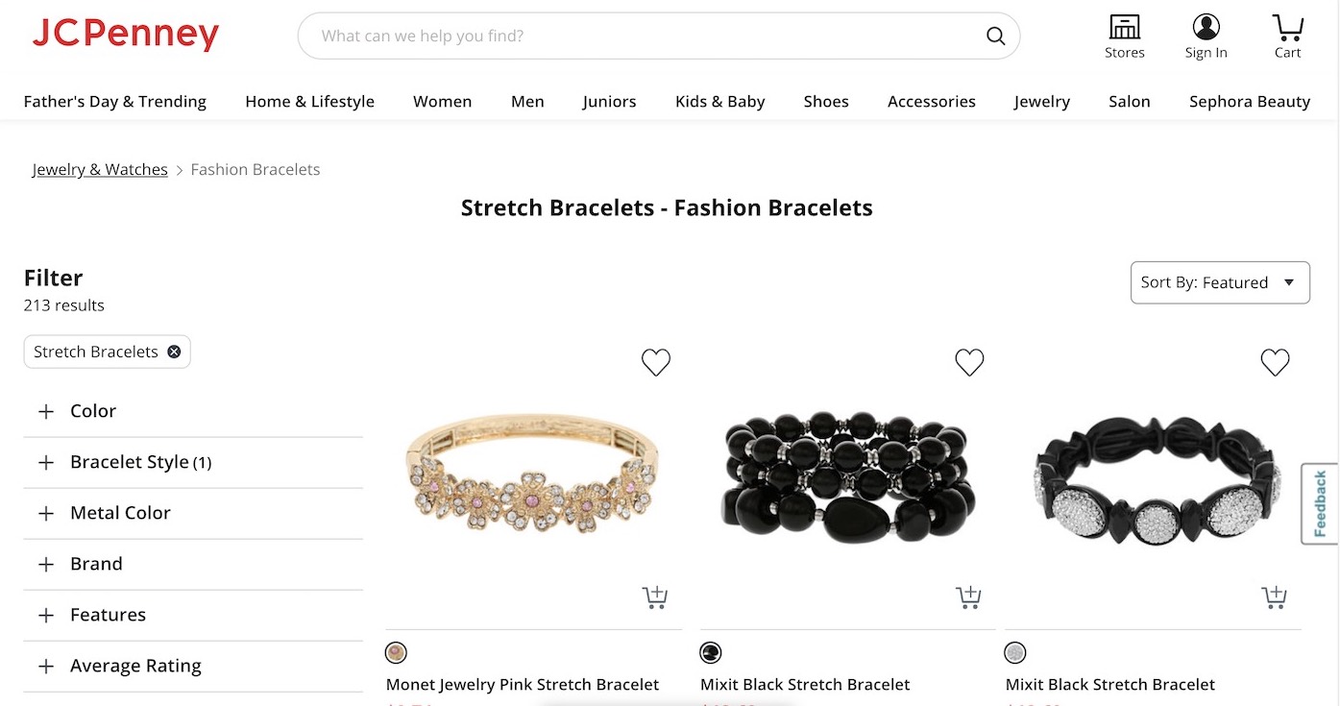Add beaded Mixit Black bracelet to cart
Screen dimensions: 1340x706
click(x=968, y=597)
